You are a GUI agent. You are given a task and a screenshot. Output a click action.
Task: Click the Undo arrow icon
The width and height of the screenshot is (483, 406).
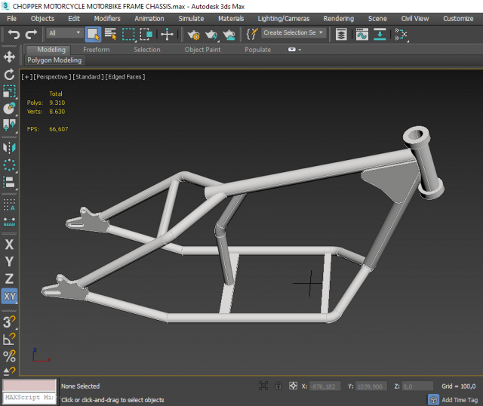(x=14, y=34)
